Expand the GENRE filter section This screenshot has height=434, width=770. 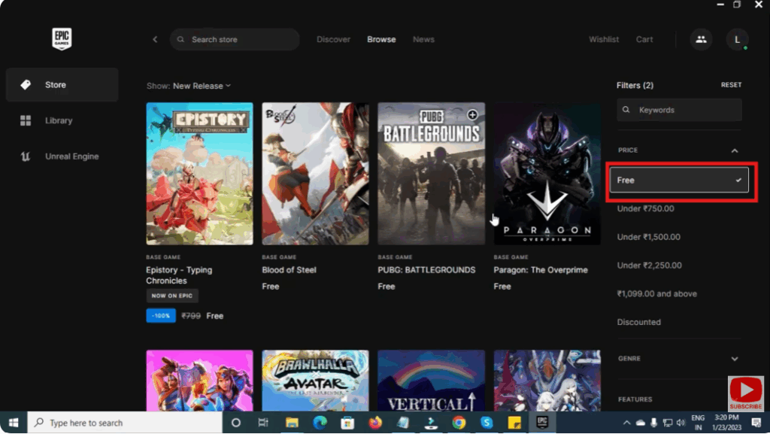pyautogui.click(x=735, y=359)
